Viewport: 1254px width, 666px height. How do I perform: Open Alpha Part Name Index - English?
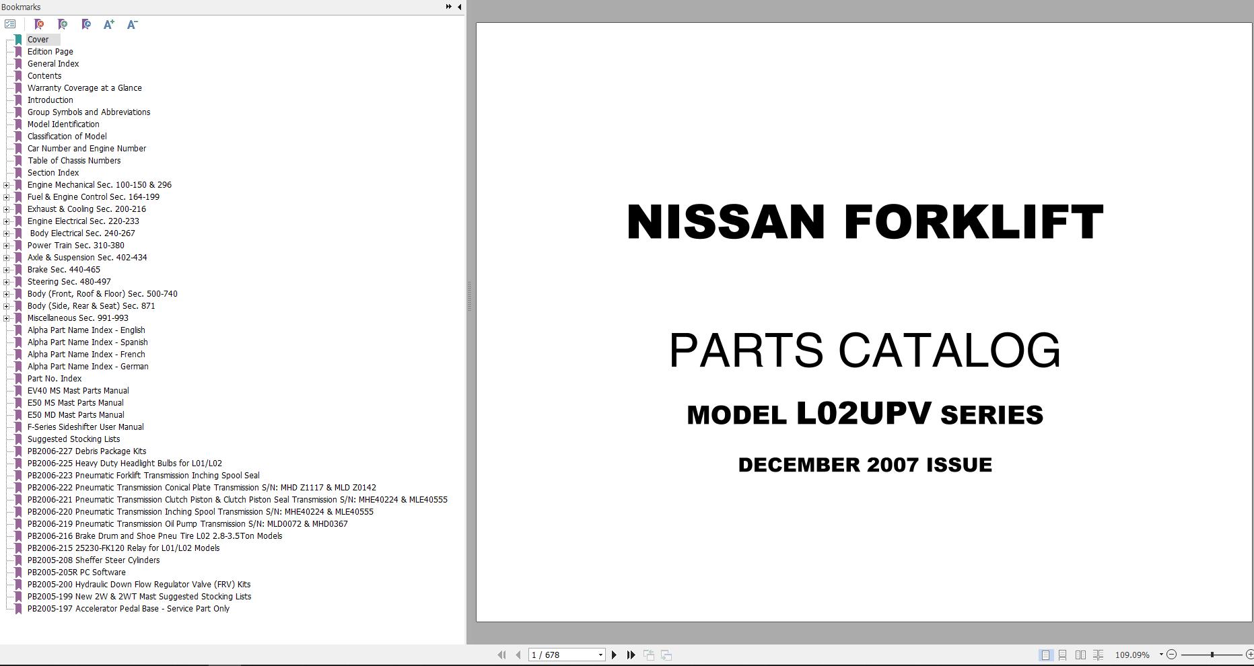(86, 330)
